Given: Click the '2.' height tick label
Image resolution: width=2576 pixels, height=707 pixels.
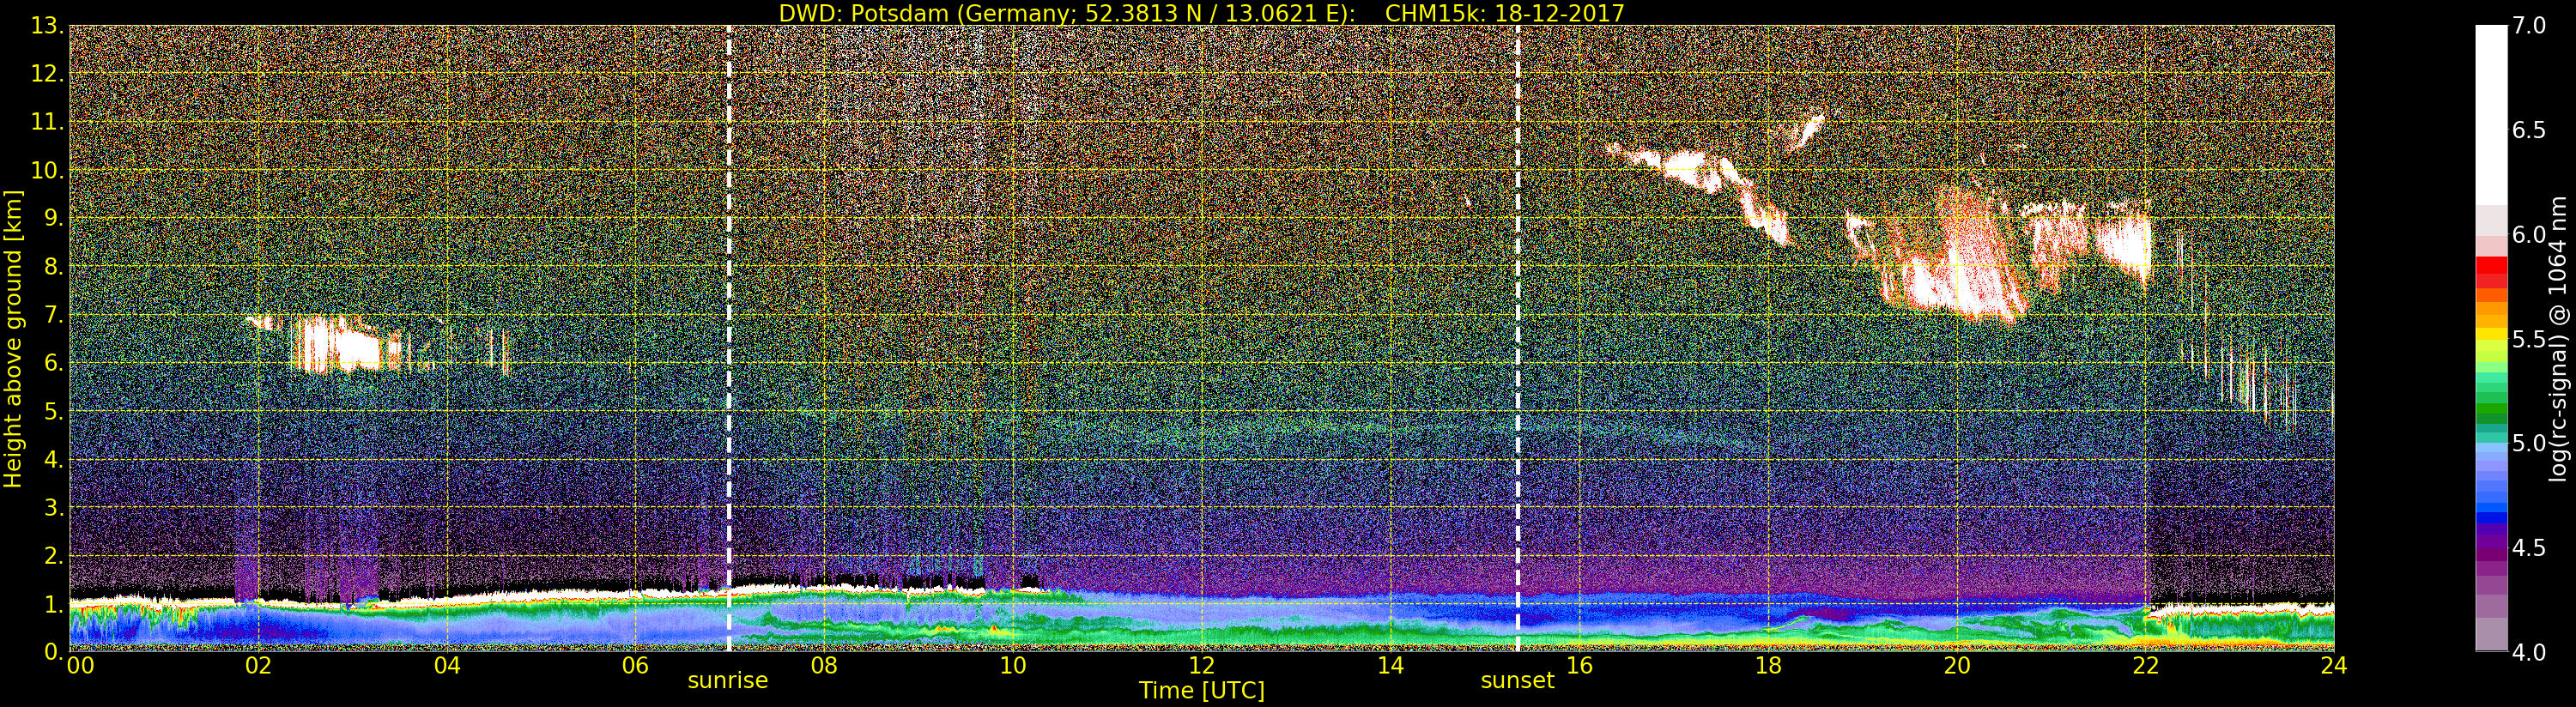Looking at the screenshot, I should point(54,555).
